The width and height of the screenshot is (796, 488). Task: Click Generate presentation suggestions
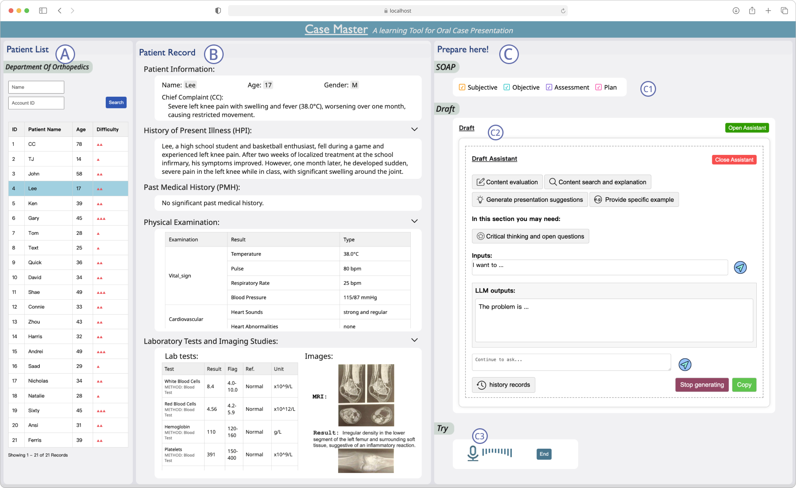coord(530,200)
